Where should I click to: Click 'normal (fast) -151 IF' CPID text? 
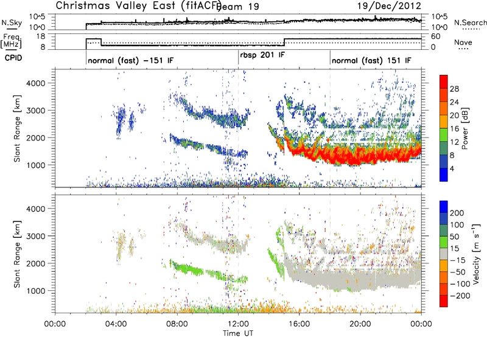click(x=131, y=60)
